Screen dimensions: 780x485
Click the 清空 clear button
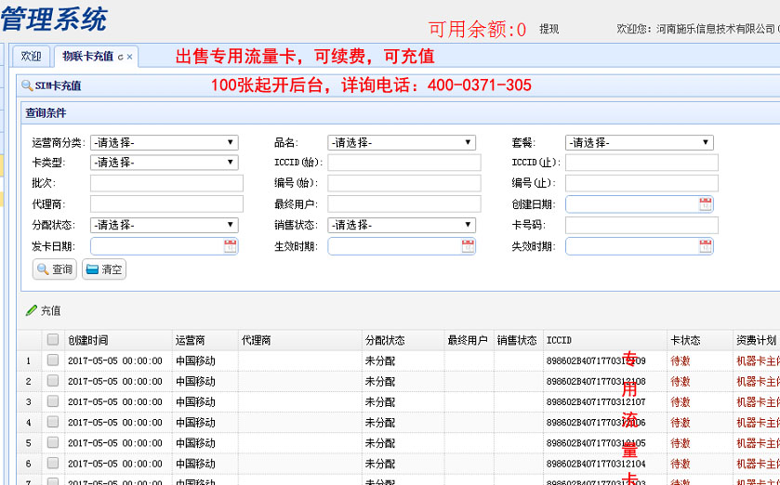click(104, 269)
